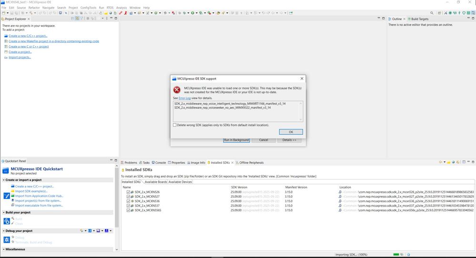The image size is (476, 258).
Task: Open the ConfigTools menu
Action: (x=88, y=8)
